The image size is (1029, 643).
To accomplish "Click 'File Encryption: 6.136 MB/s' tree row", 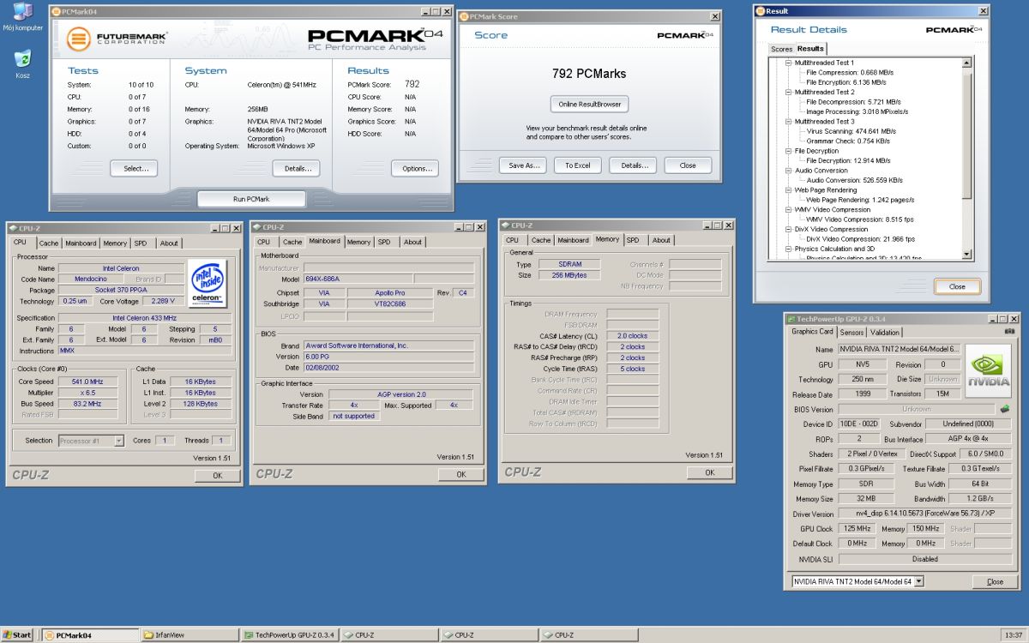I will (846, 82).
